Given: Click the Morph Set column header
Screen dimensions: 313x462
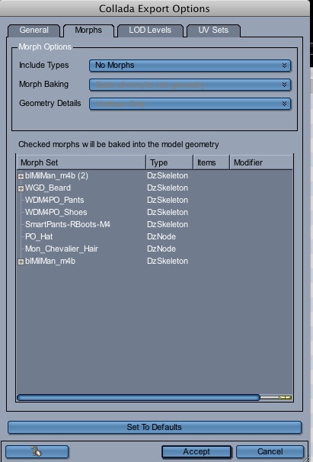Looking at the screenshot, I should point(81,162).
